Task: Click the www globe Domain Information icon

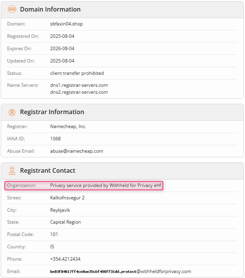Action: click(12, 9)
